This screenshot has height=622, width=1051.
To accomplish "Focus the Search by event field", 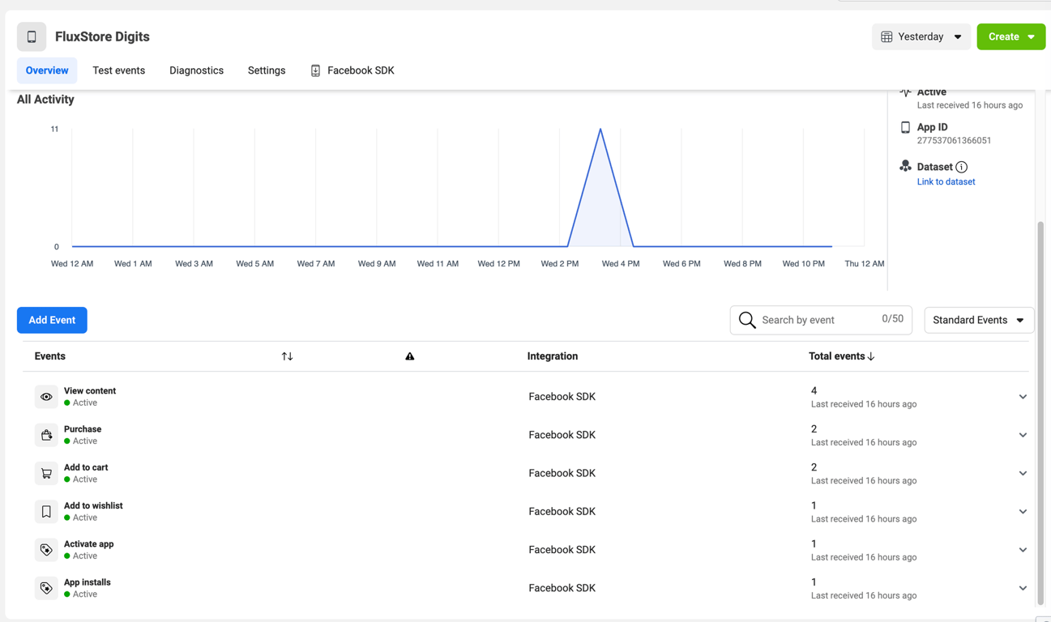I will (x=821, y=320).
